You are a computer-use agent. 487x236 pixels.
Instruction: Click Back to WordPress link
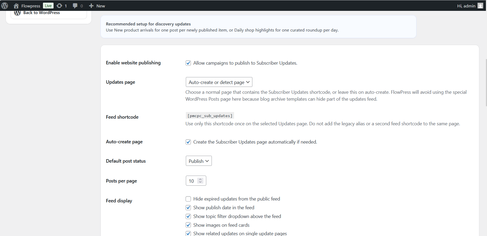pyautogui.click(x=42, y=12)
